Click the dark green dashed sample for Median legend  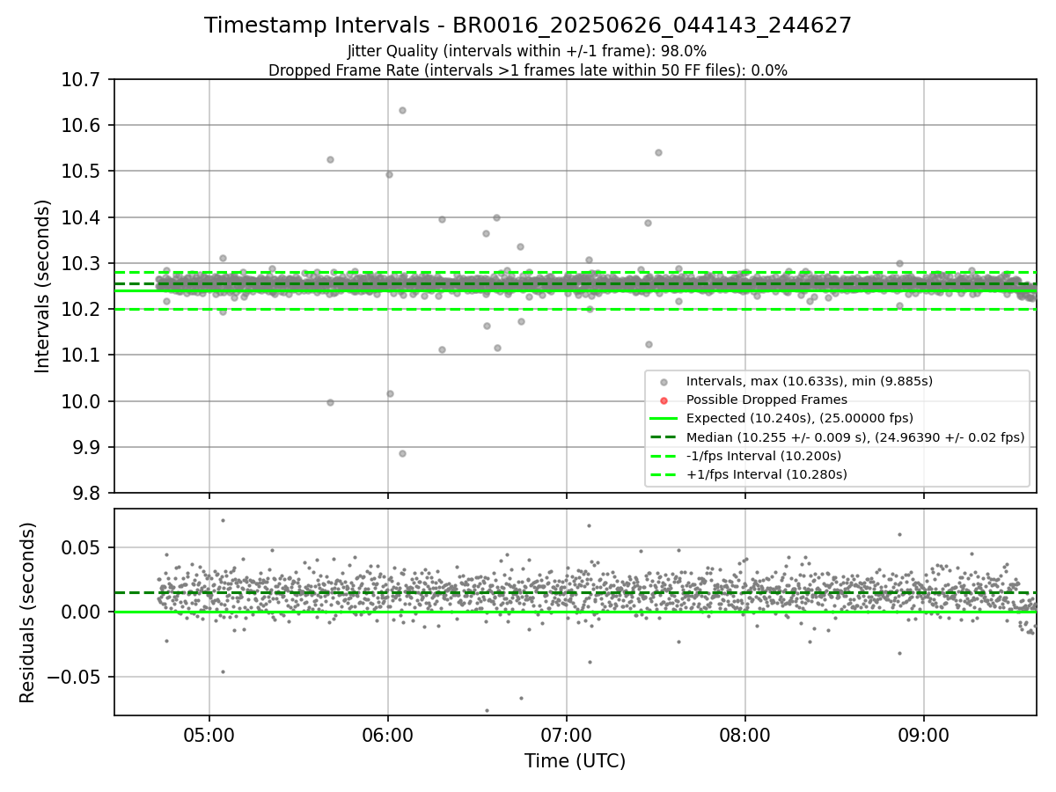(x=664, y=437)
